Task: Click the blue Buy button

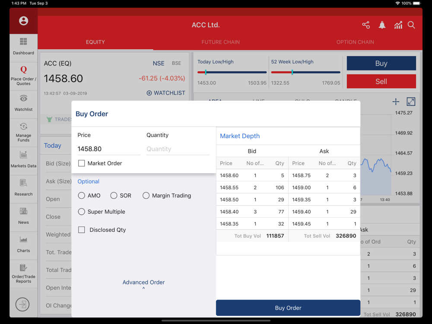Action: pyautogui.click(x=381, y=64)
